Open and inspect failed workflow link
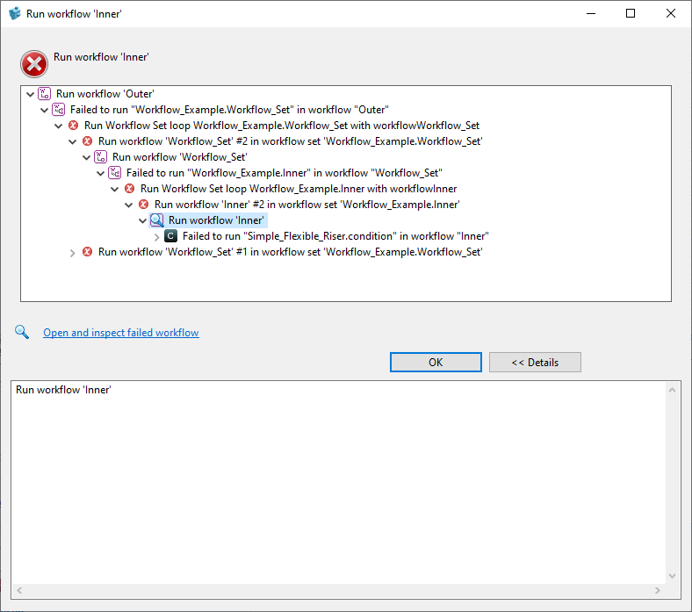This screenshot has height=612, width=692. [121, 333]
